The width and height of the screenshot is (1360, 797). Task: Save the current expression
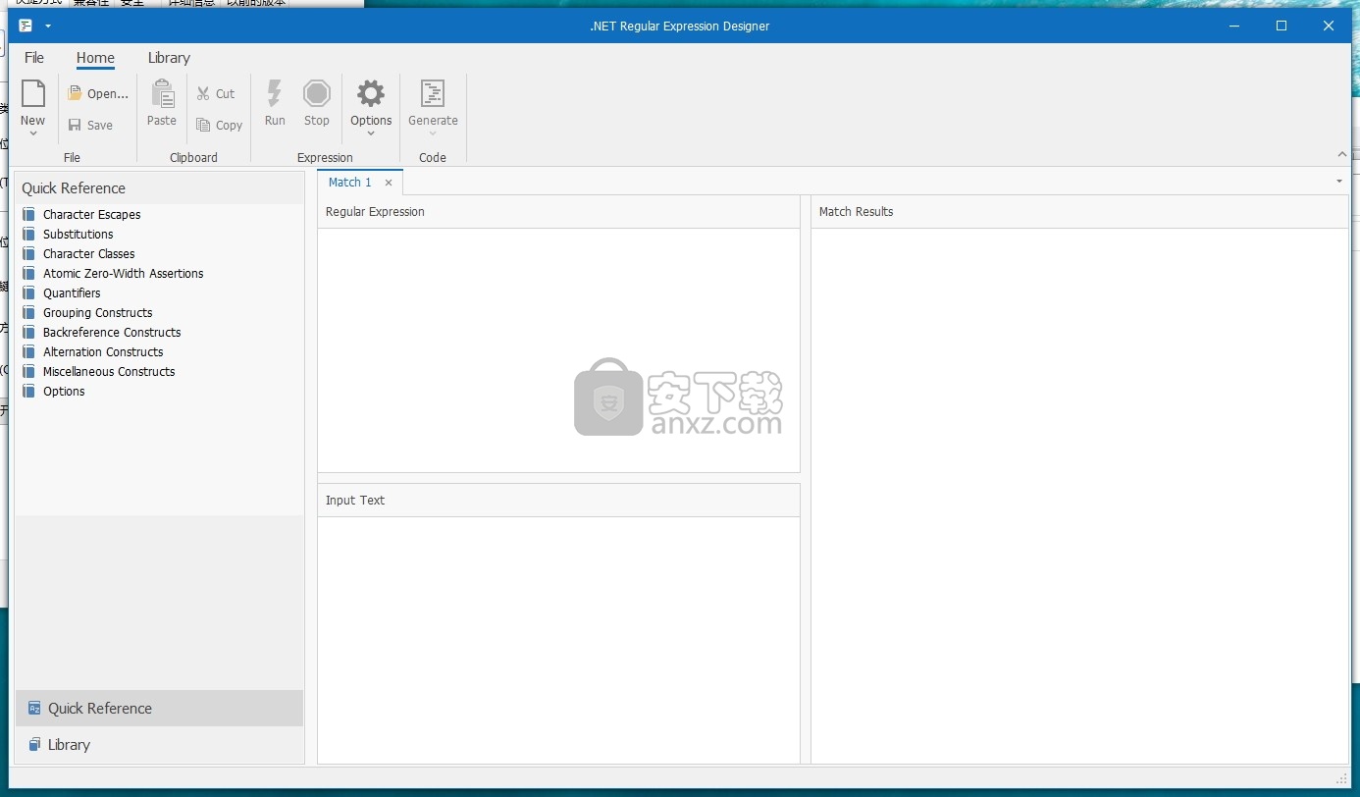[90, 126]
